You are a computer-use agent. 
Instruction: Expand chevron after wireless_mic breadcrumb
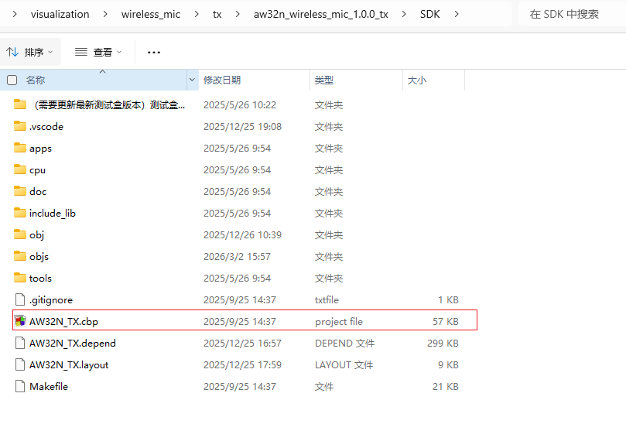tap(197, 14)
